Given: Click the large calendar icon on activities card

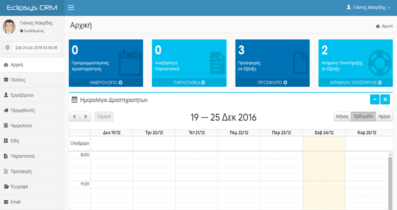Looking at the screenshot, I should pos(130,63).
